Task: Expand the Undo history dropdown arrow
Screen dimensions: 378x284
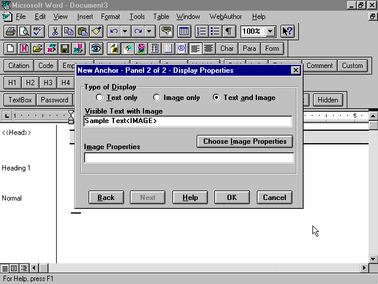Action: tap(125, 31)
